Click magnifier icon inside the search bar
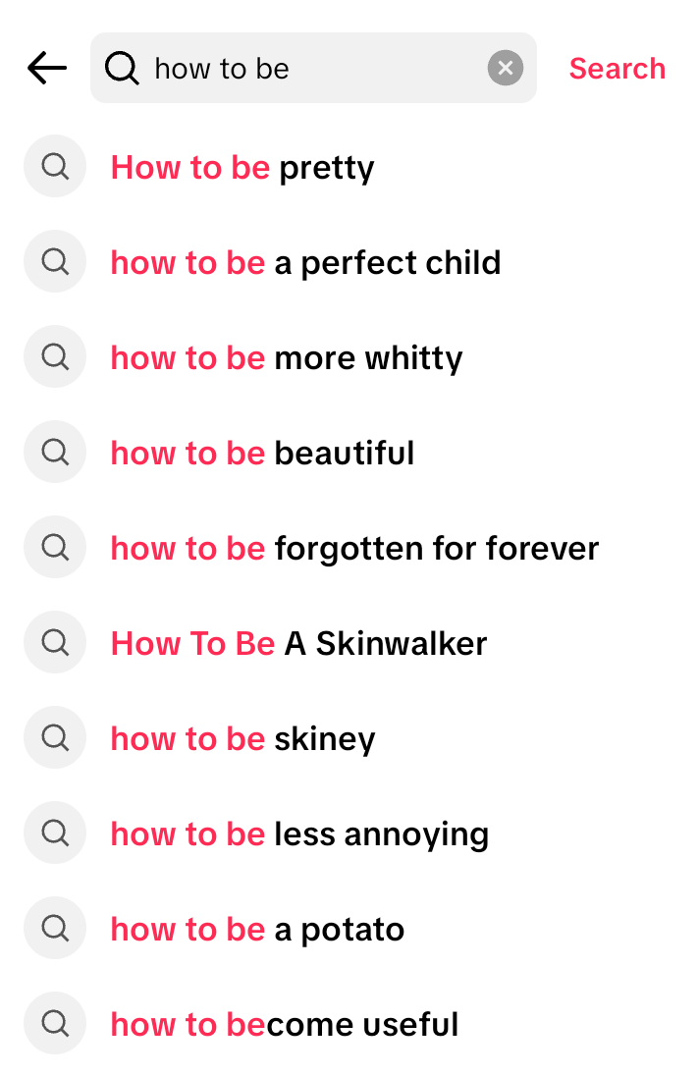 pyautogui.click(x=122, y=69)
